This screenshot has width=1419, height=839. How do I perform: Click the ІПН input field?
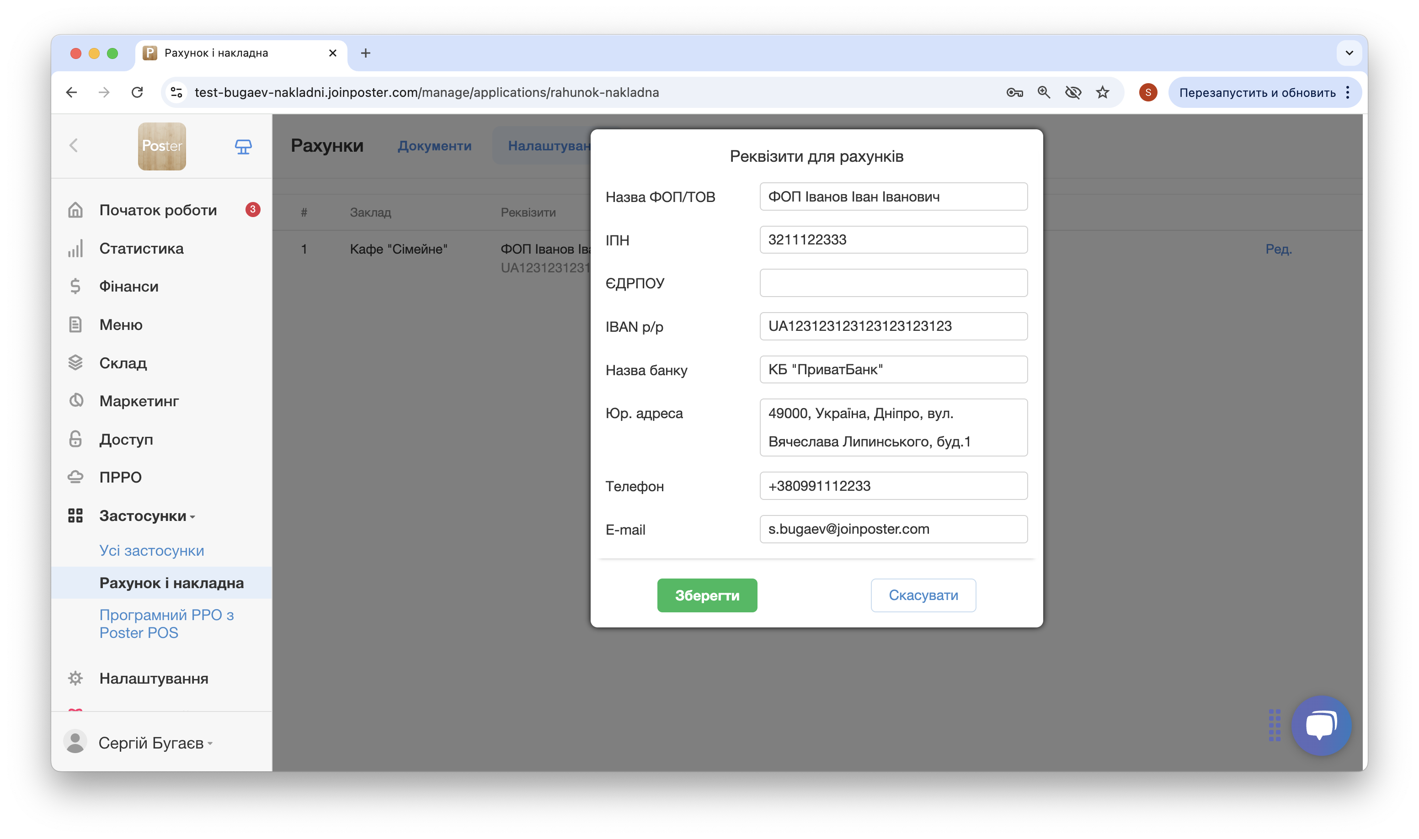pyautogui.click(x=894, y=240)
